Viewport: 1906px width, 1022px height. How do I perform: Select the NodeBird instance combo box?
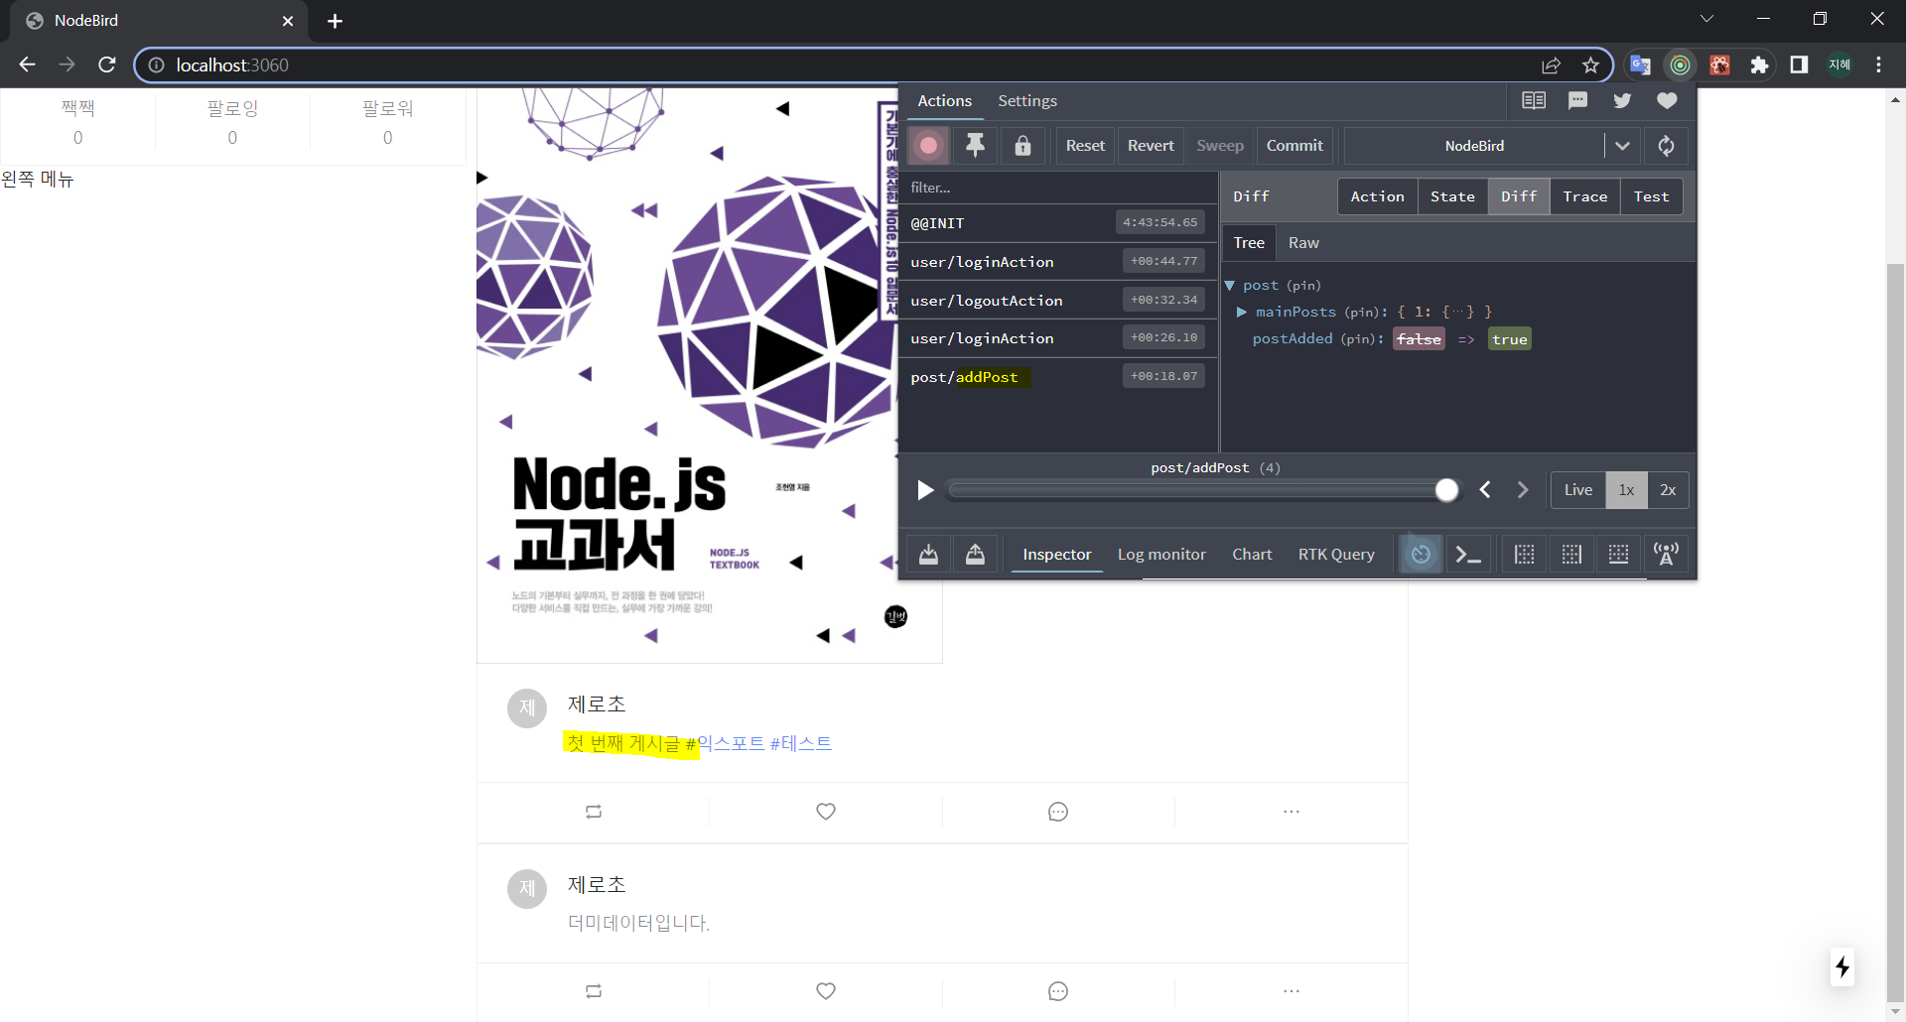[1474, 146]
